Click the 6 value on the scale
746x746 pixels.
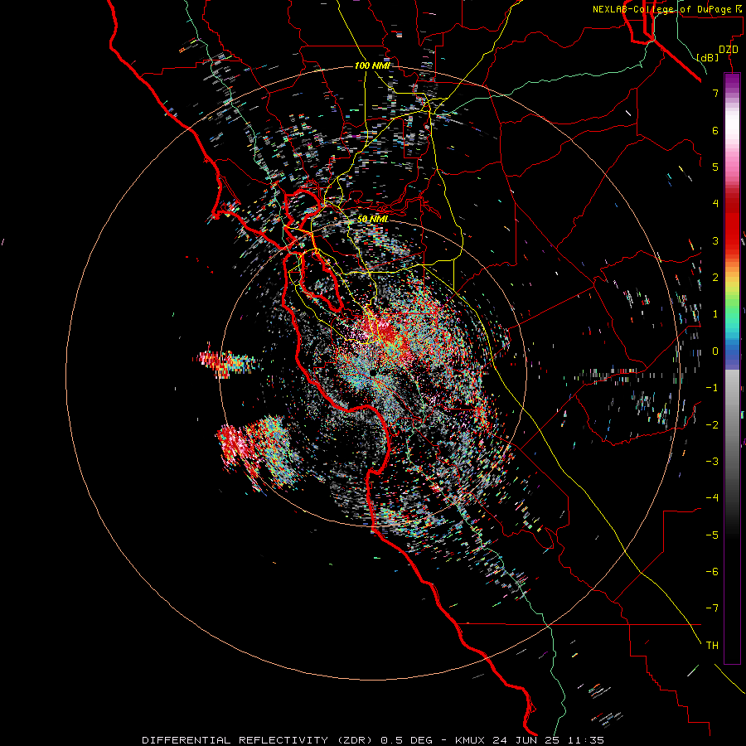(x=715, y=130)
